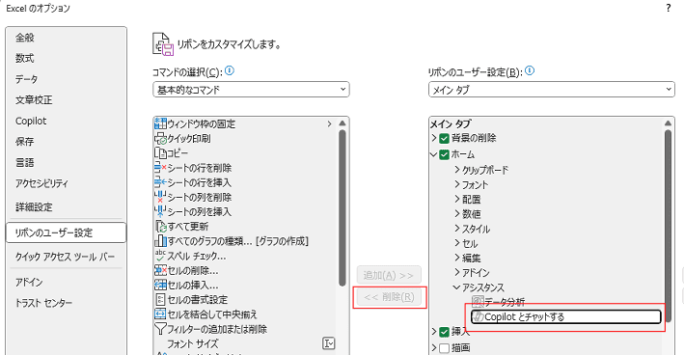Select the Refresh All (すべて更新) icon
The height and width of the screenshot is (355, 684).
(x=161, y=227)
